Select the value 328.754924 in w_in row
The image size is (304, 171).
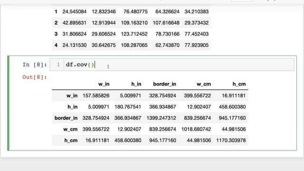162,95
